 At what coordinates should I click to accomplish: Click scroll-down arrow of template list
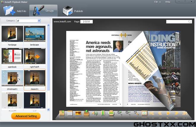48,110
